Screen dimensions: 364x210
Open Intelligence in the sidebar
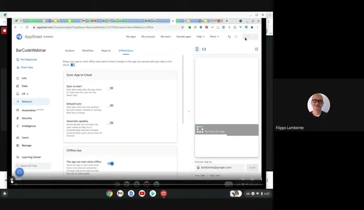(x=29, y=126)
